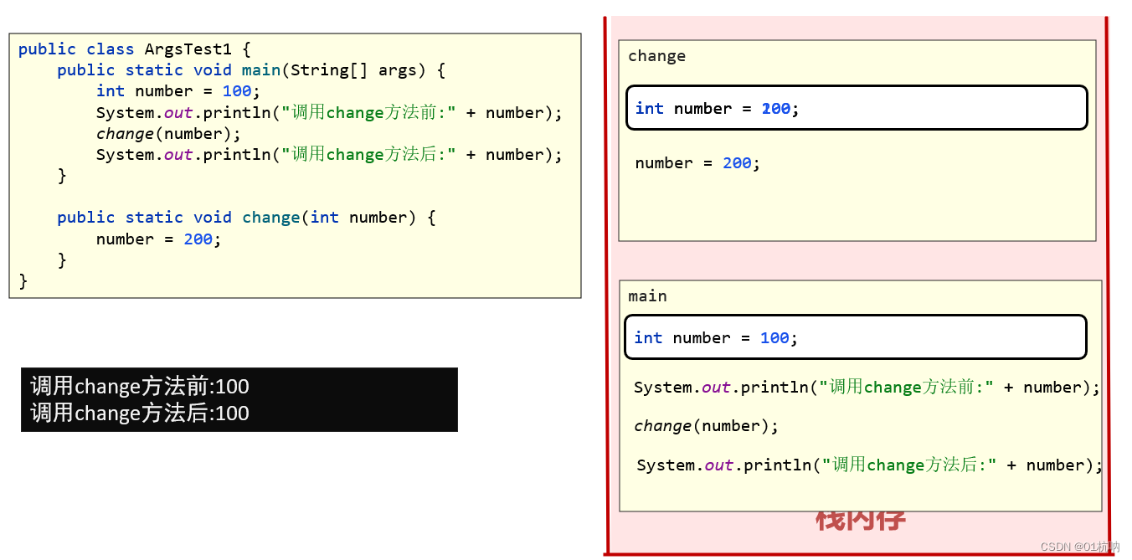This screenshot has width=1132, height=560.
Task: Click 'int number = 100;' box in main frame
Action: (x=856, y=337)
